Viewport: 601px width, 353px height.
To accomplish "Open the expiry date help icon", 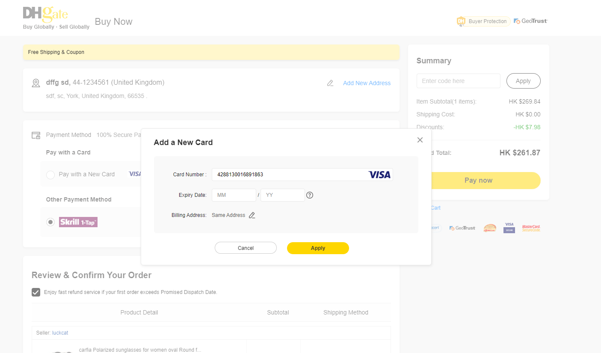I will 310,195.
